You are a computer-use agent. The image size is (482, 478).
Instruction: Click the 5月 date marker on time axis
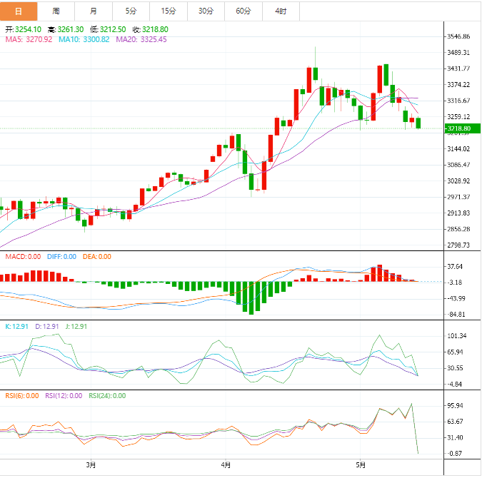[361, 465]
